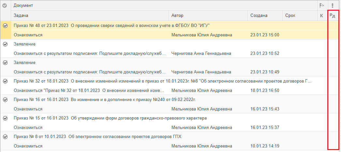The image size is (341, 152).
Task: Click the status icon for Приказ № 8
Action: click(5, 137)
